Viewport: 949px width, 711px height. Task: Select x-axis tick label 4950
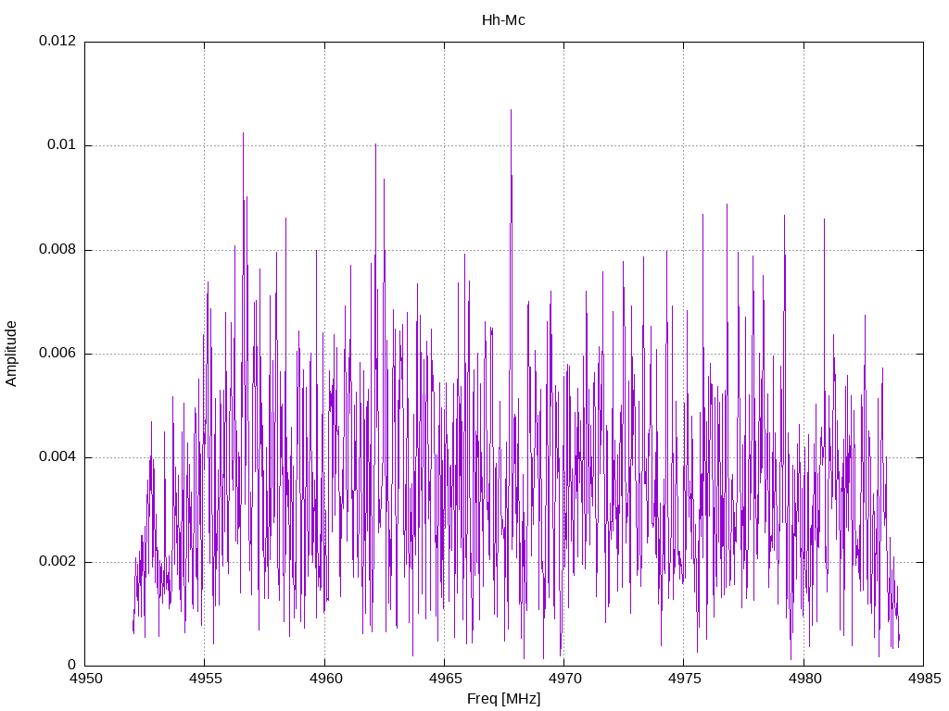pyautogui.click(x=84, y=679)
